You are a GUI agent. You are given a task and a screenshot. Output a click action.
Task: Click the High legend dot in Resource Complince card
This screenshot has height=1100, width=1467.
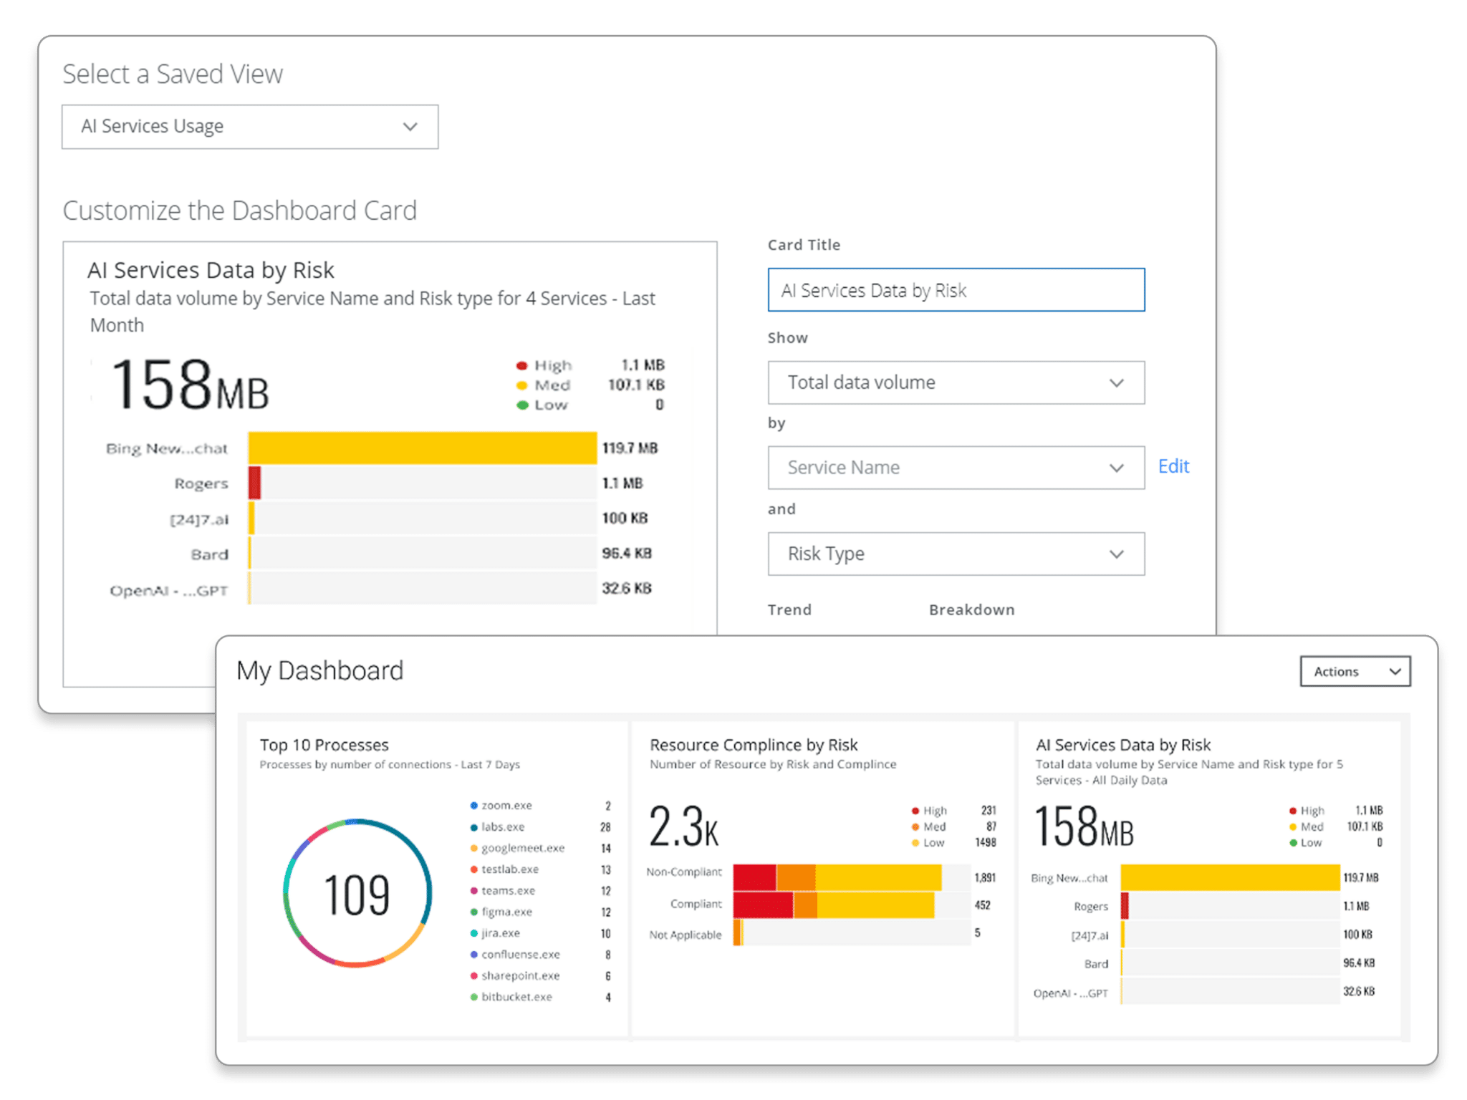(x=915, y=811)
